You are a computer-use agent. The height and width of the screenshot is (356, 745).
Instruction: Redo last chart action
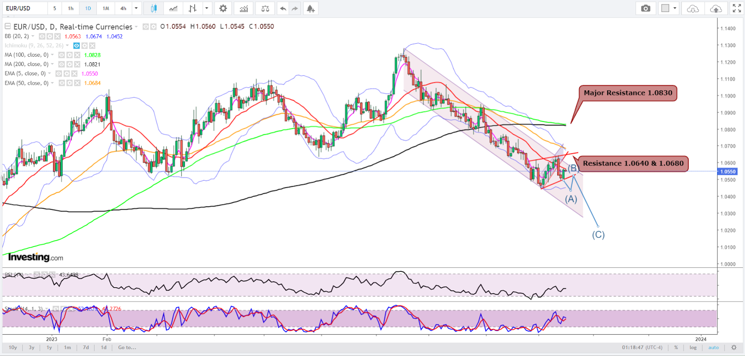pos(295,8)
